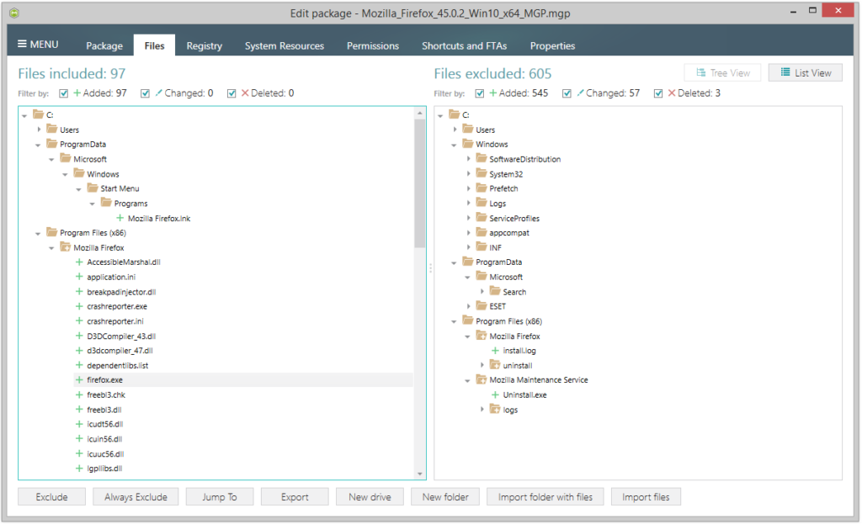Expand the uninstall folder node

482,365
